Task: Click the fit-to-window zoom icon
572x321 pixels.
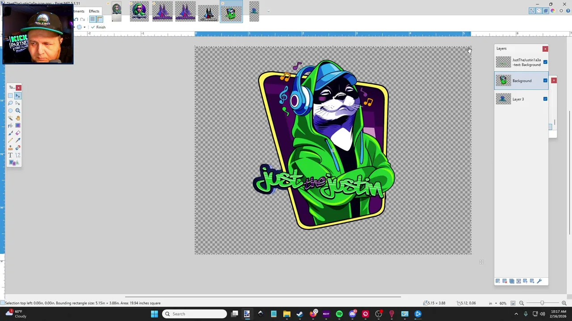Action: 513,303
